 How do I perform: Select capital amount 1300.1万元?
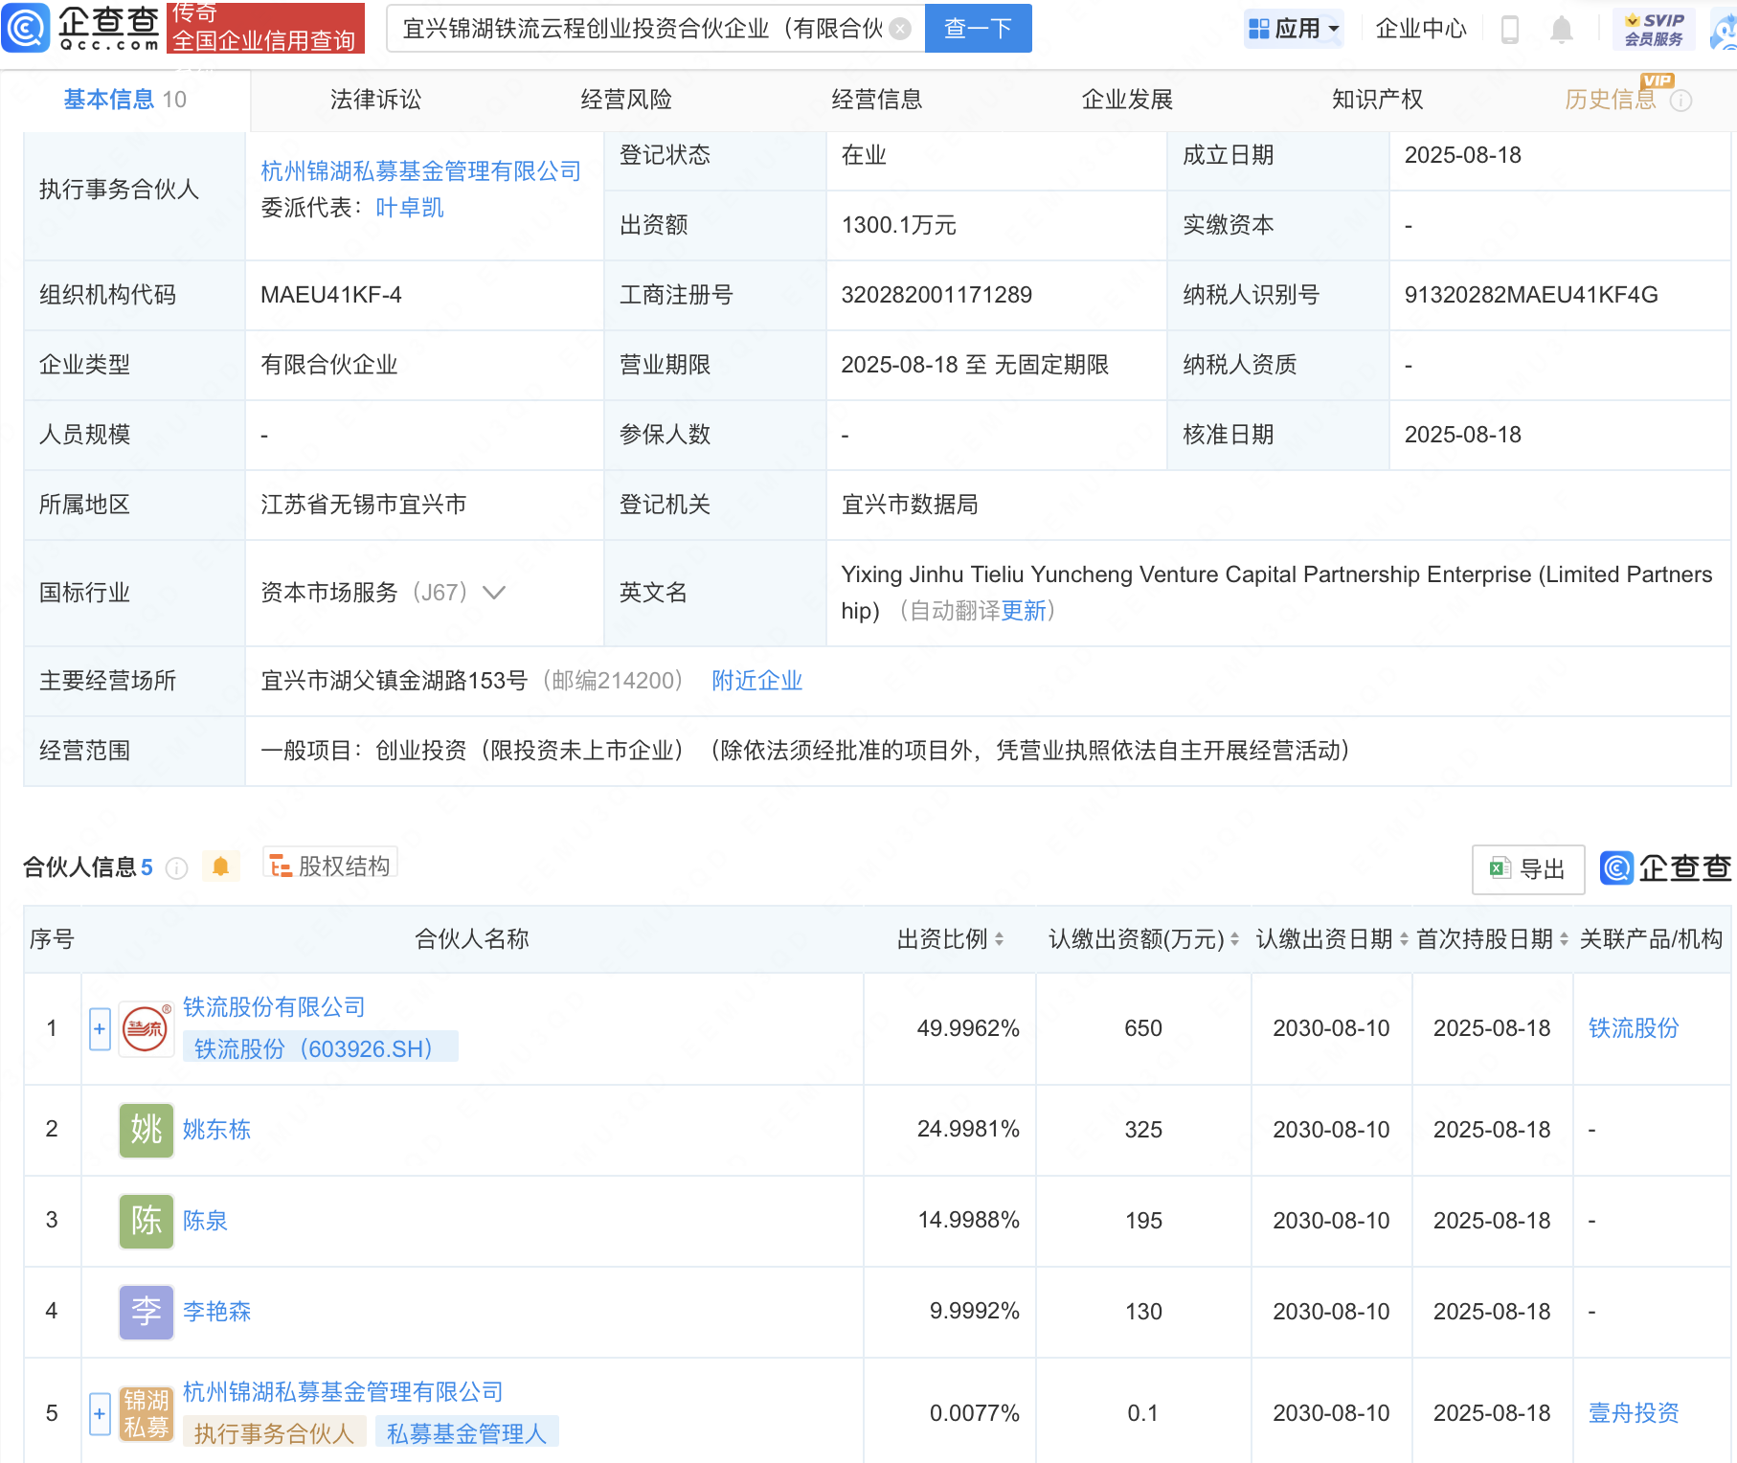(x=898, y=225)
